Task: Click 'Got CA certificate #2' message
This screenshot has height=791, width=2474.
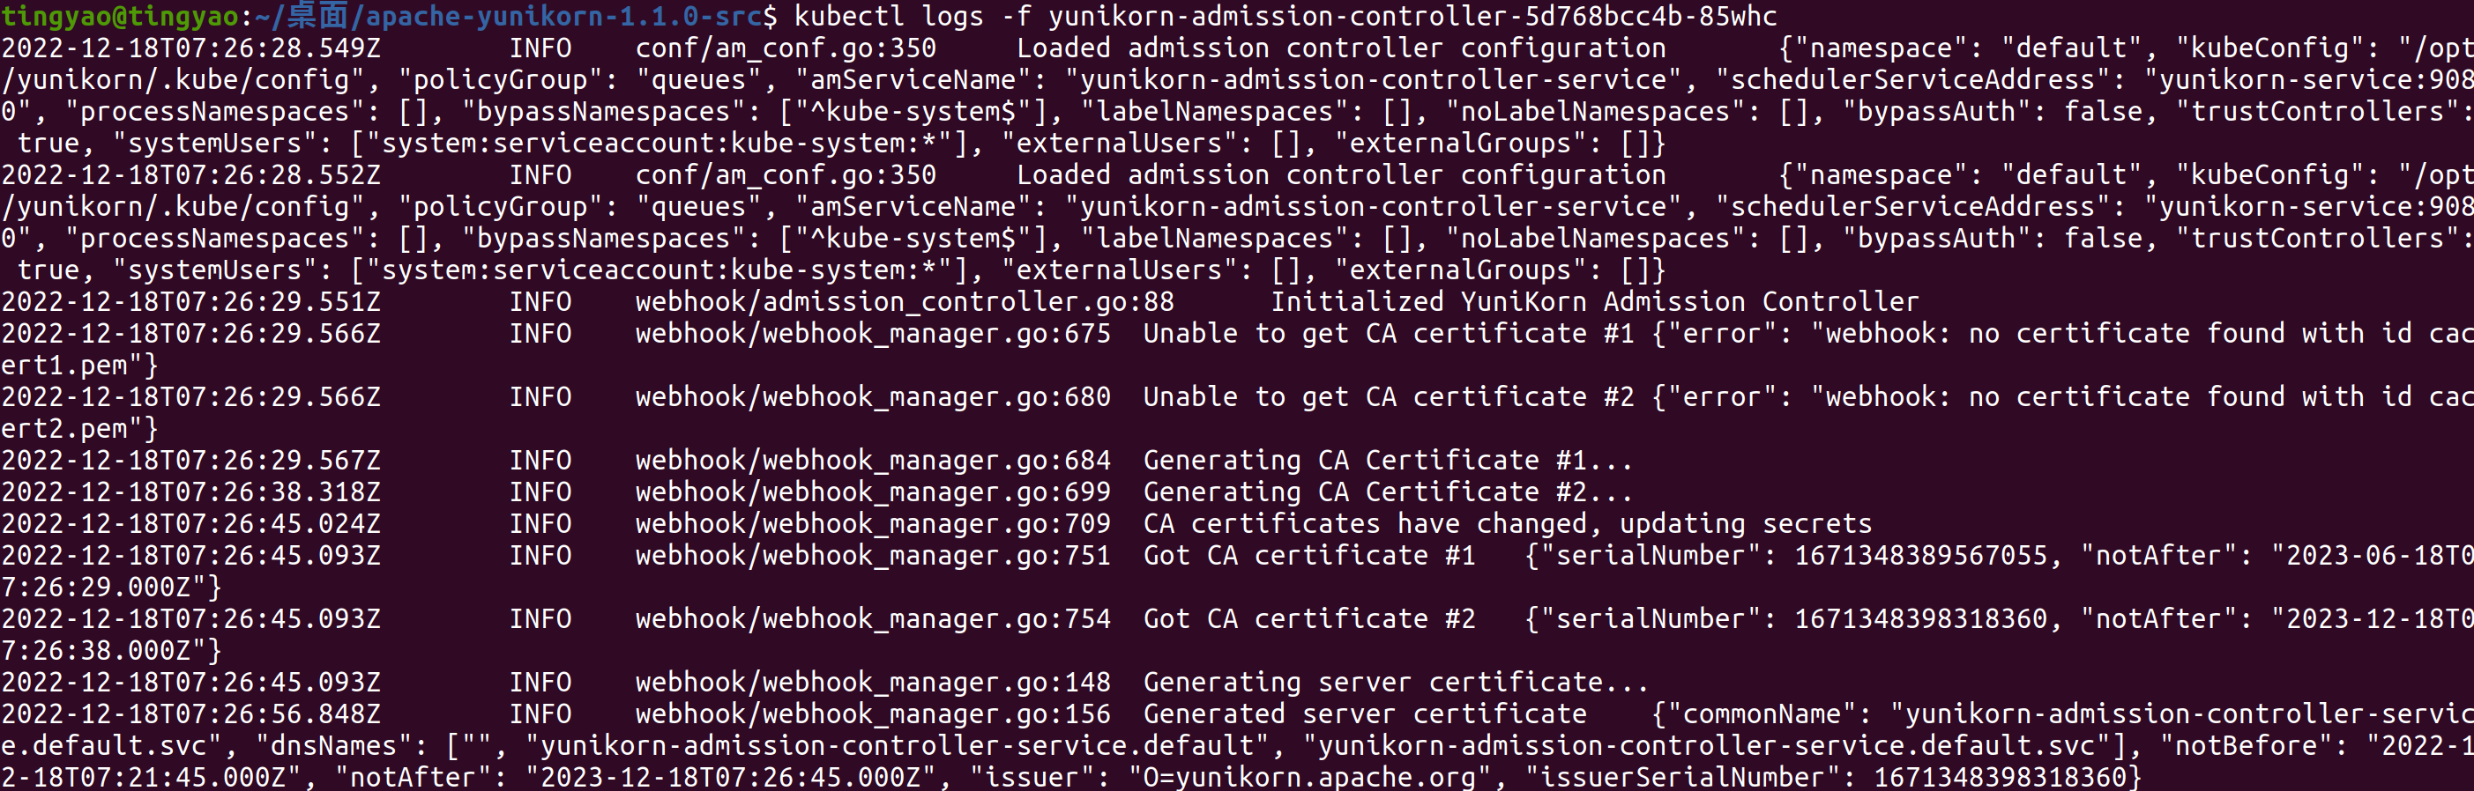Action: tap(1309, 618)
